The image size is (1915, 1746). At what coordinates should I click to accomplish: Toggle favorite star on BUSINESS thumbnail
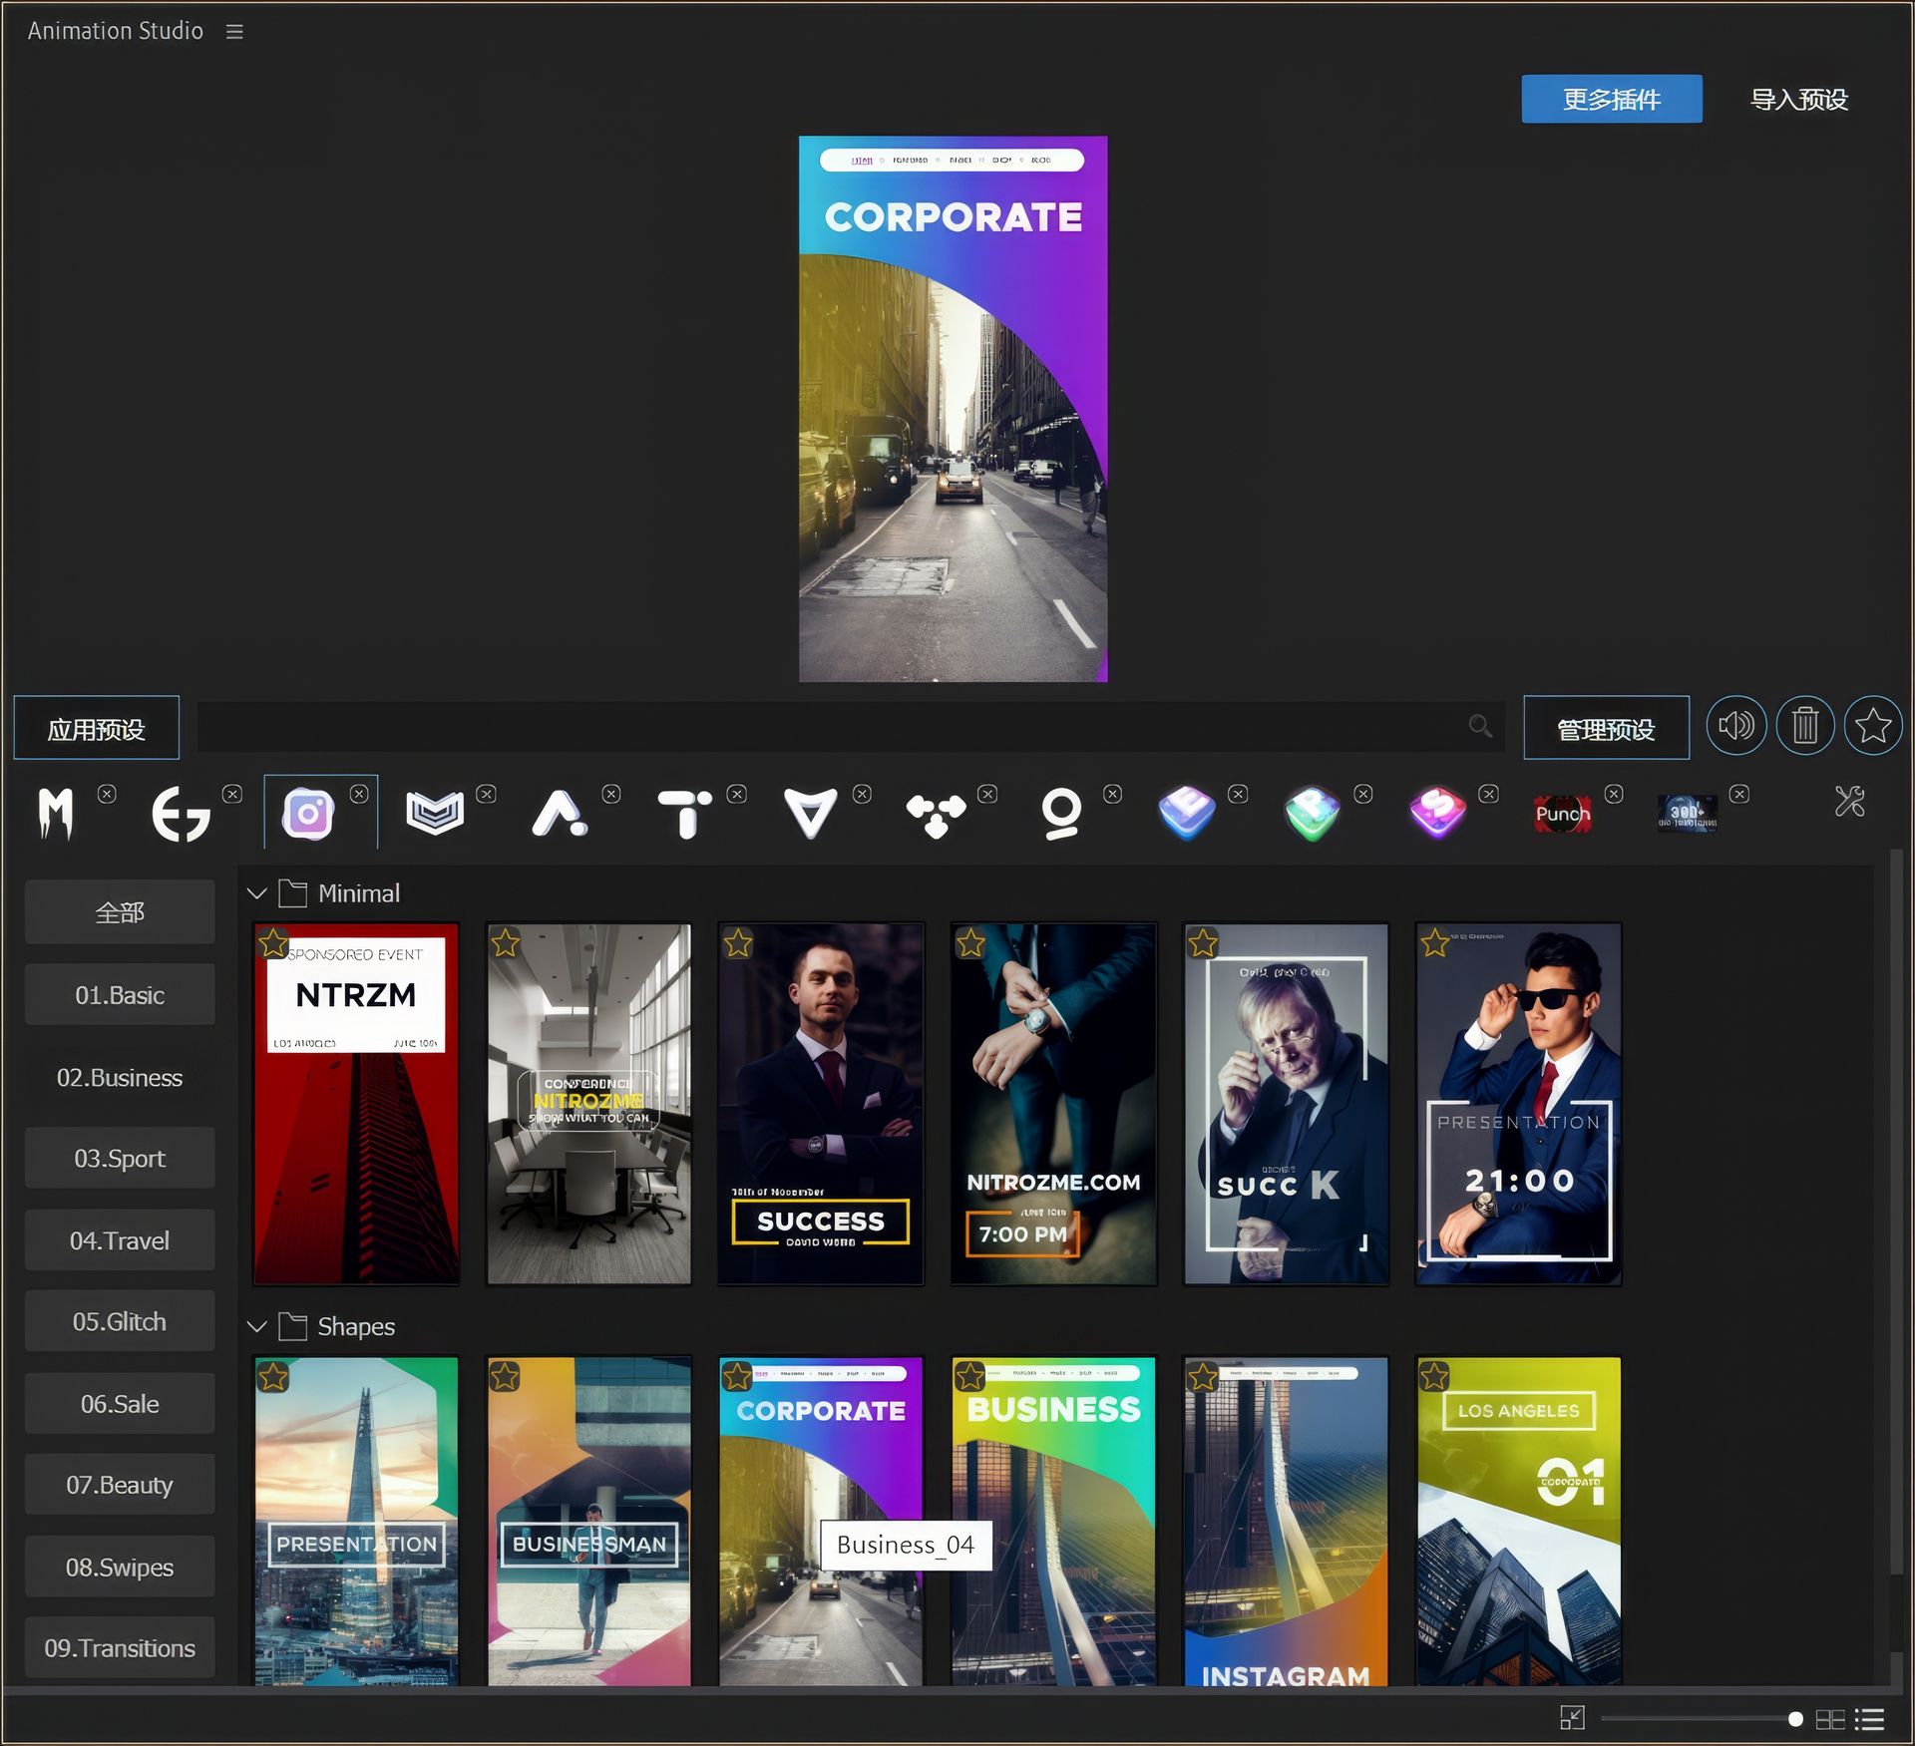click(x=969, y=1376)
